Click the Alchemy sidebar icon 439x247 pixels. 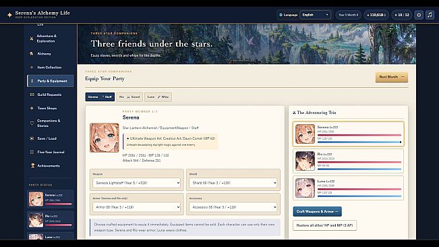[x=31, y=53]
